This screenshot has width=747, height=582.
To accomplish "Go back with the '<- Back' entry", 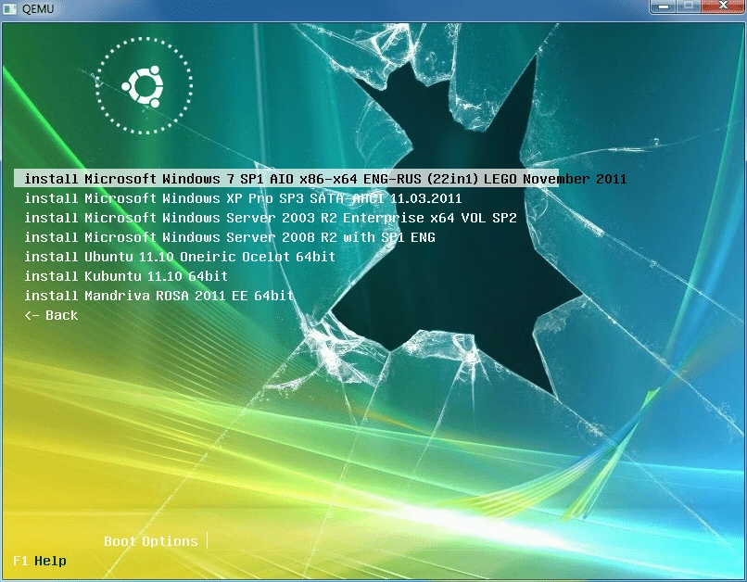I will [51, 315].
